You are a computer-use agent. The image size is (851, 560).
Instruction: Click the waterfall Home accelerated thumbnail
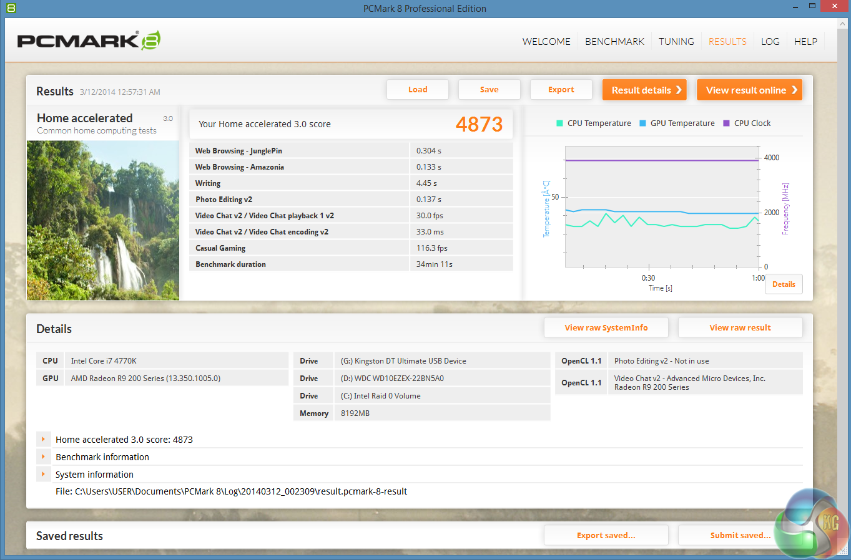click(x=103, y=220)
